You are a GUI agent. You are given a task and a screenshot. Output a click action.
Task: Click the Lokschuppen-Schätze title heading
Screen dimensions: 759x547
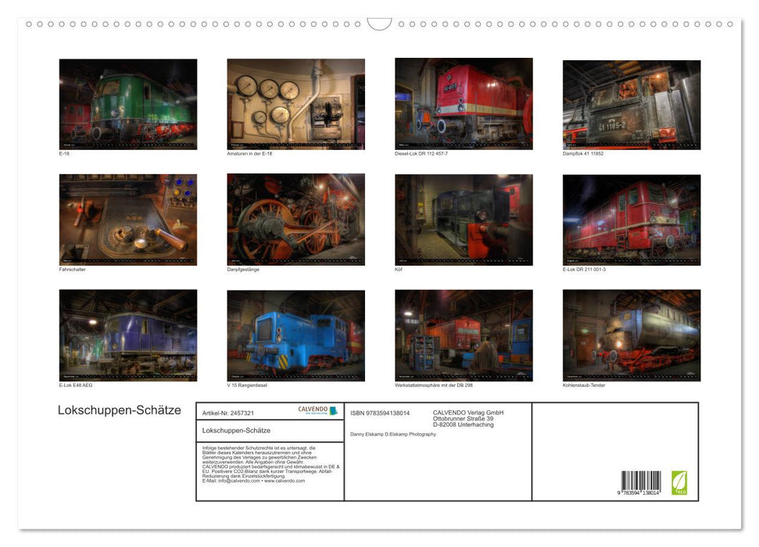click(120, 410)
